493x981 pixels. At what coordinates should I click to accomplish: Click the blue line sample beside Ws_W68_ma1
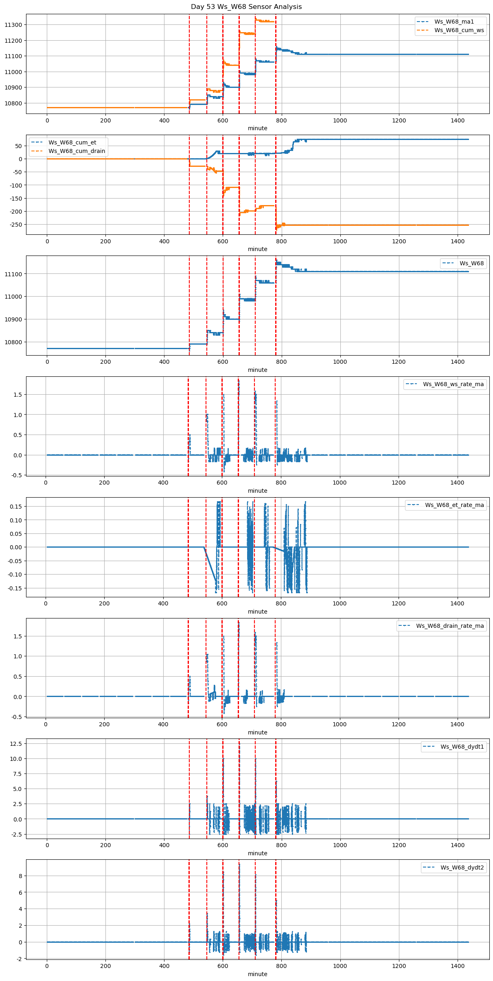point(423,22)
